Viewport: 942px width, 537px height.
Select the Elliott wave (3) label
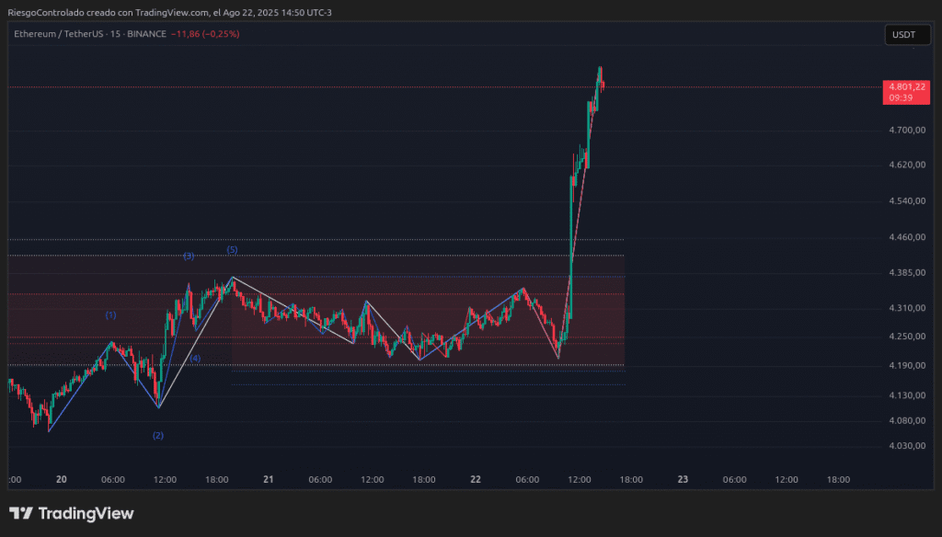[188, 256]
